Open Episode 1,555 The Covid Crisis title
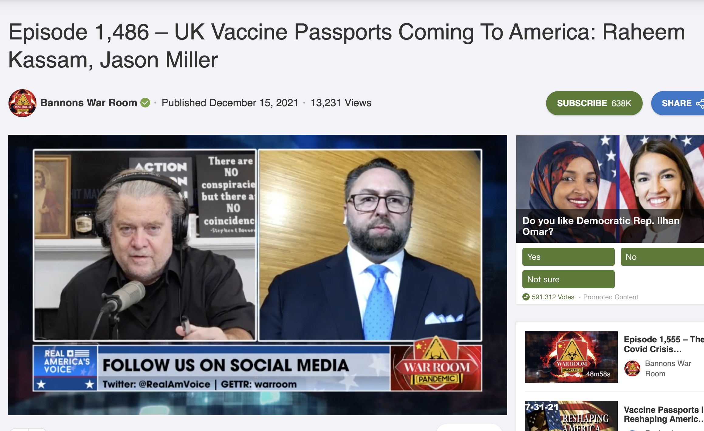Image resolution: width=704 pixels, height=431 pixels. 664,344
